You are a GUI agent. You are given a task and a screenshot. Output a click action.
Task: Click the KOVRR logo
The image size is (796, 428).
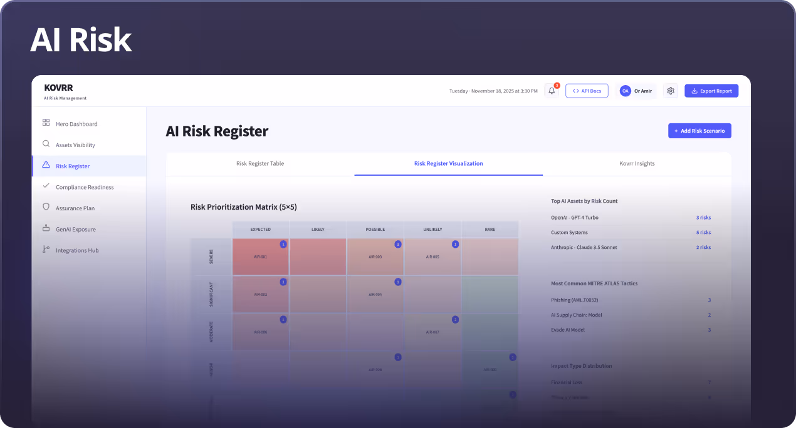click(59, 88)
